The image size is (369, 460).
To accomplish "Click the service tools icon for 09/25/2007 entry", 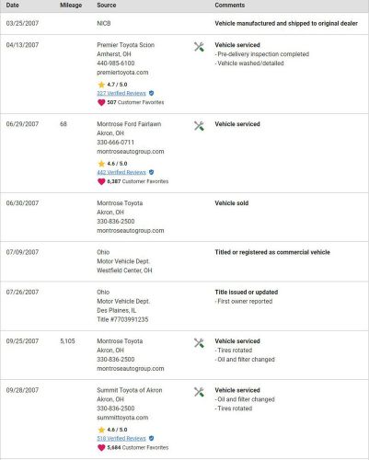I will (x=199, y=343).
